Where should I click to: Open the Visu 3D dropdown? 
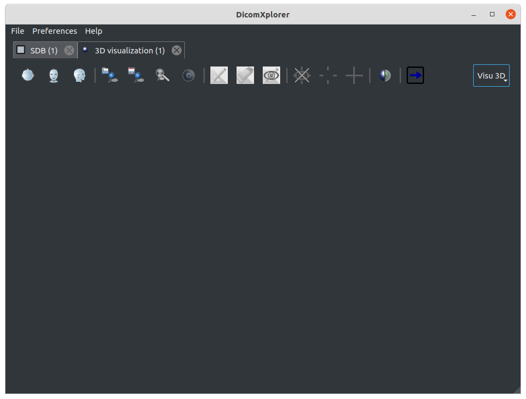[x=491, y=76]
